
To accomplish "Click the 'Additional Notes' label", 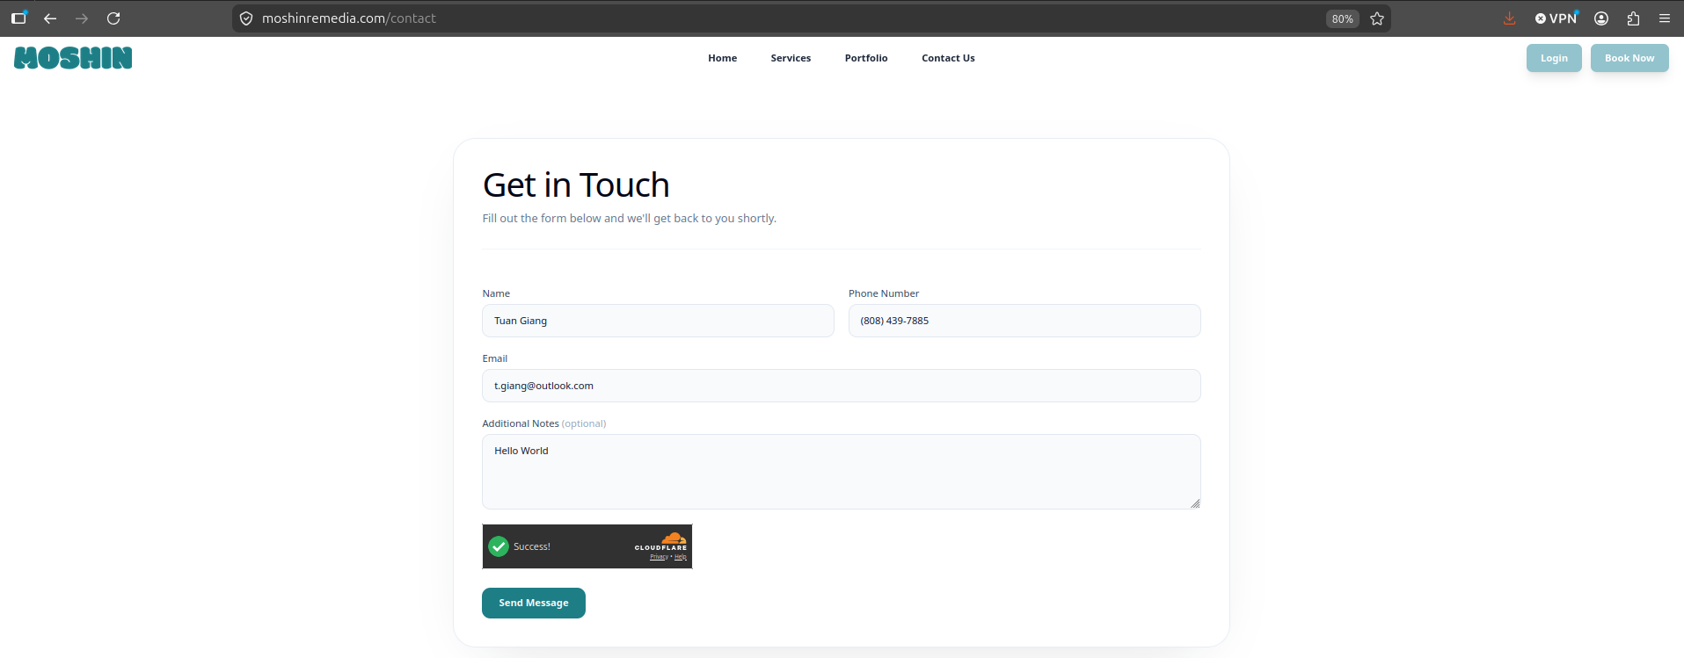I will point(521,423).
